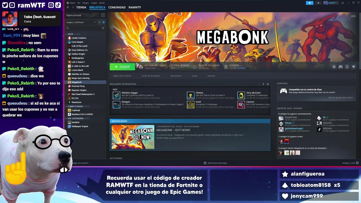Click the green JUGAR button
The image size is (361, 203).
(122, 67)
